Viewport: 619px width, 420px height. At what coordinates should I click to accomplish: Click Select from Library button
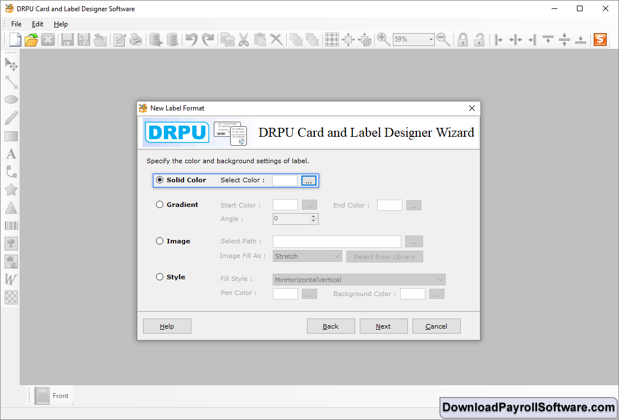click(384, 257)
